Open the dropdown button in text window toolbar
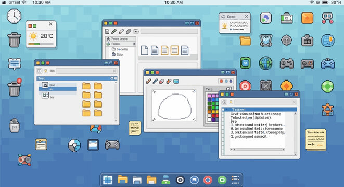 coord(224,102)
